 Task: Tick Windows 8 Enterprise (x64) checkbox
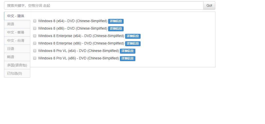coord(35,36)
